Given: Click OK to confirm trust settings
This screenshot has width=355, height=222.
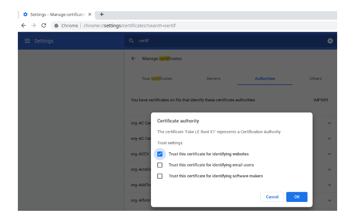Looking at the screenshot, I should coord(297,197).
